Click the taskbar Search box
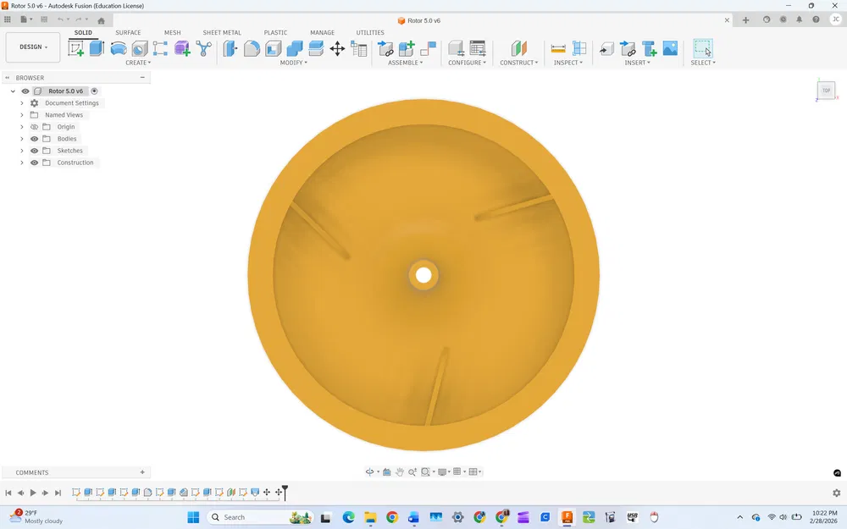847x529 pixels. (x=260, y=517)
